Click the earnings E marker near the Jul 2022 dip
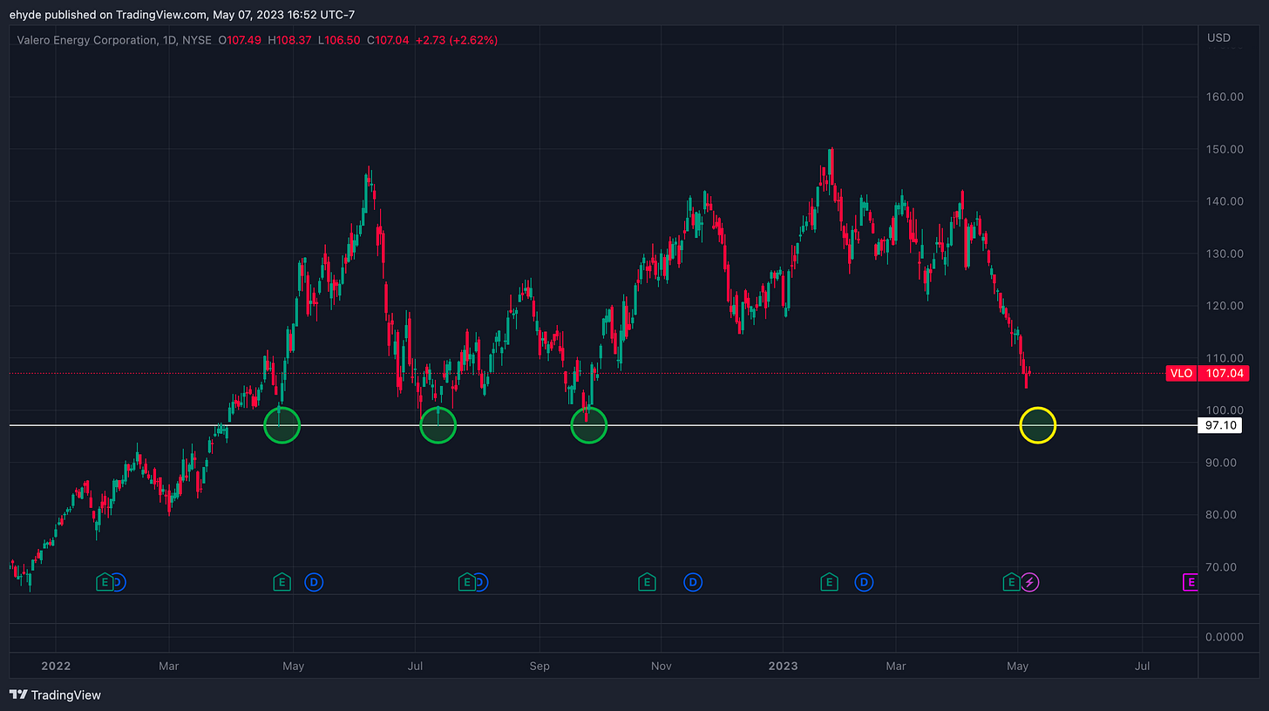This screenshot has width=1269, height=711. coord(466,582)
